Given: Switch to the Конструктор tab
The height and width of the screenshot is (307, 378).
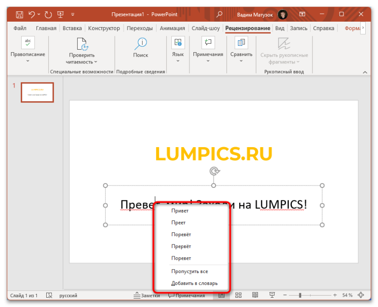Looking at the screenshot, I should tap(104, 28).
